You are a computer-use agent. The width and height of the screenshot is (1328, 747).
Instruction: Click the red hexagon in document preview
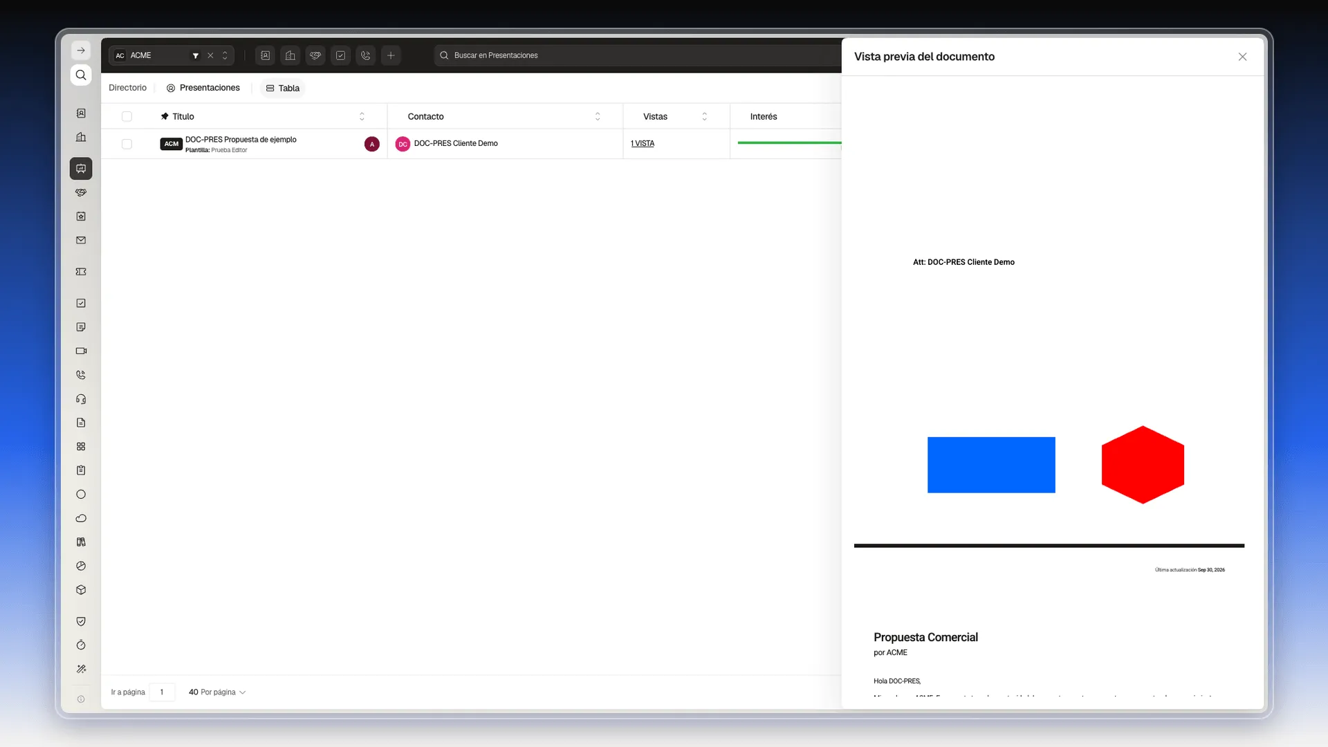click(1143, 465)
